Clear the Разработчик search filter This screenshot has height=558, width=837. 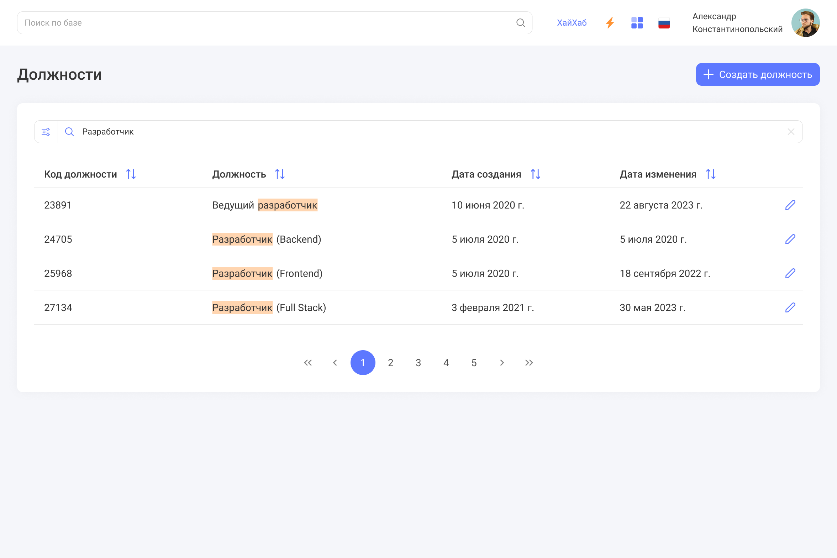[x=791, y=132]
